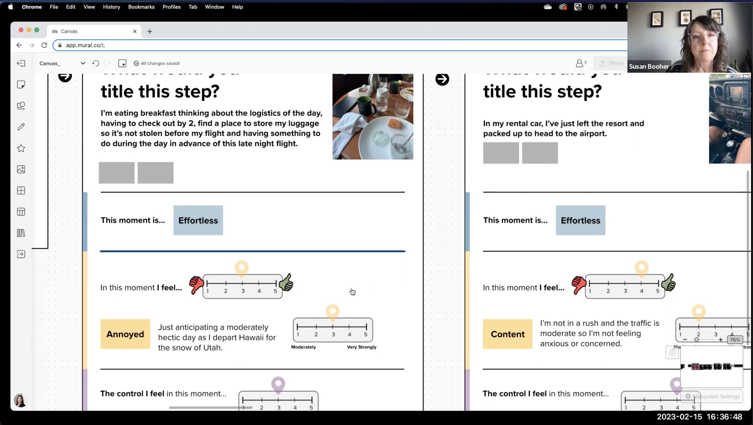This screenshot has height=425, width=753.
Task: Click the participants icon showing 7
Action: 581,63
